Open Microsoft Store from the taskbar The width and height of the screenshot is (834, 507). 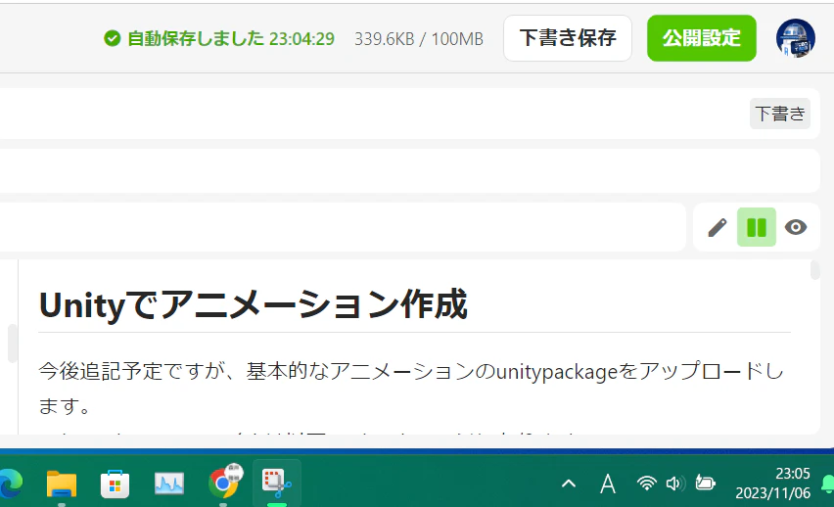(115, 484)
